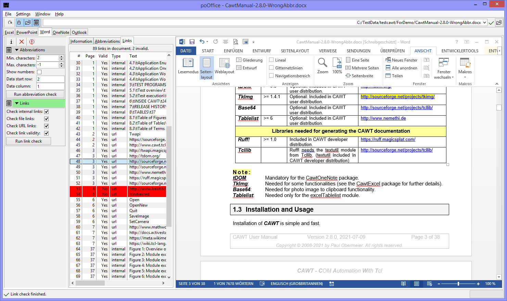Click the Undo arrow in Word quick access

click(202, 42)
